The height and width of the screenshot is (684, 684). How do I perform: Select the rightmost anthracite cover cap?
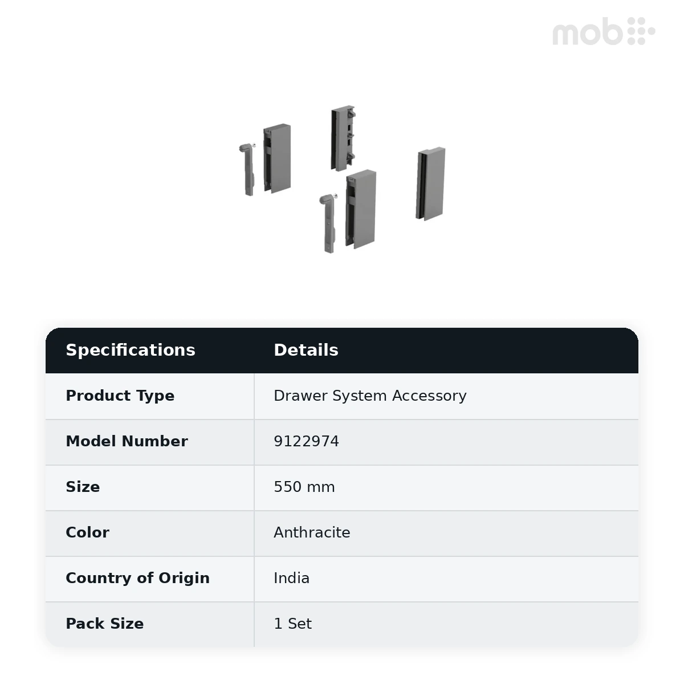pyautogui.click(x=430, y=184)
